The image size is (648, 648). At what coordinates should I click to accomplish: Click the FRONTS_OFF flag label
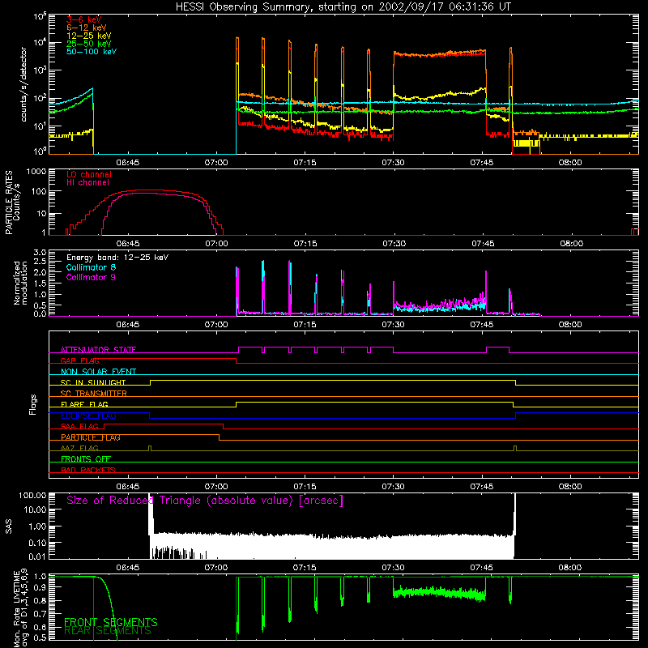click(x=86, y=459)
